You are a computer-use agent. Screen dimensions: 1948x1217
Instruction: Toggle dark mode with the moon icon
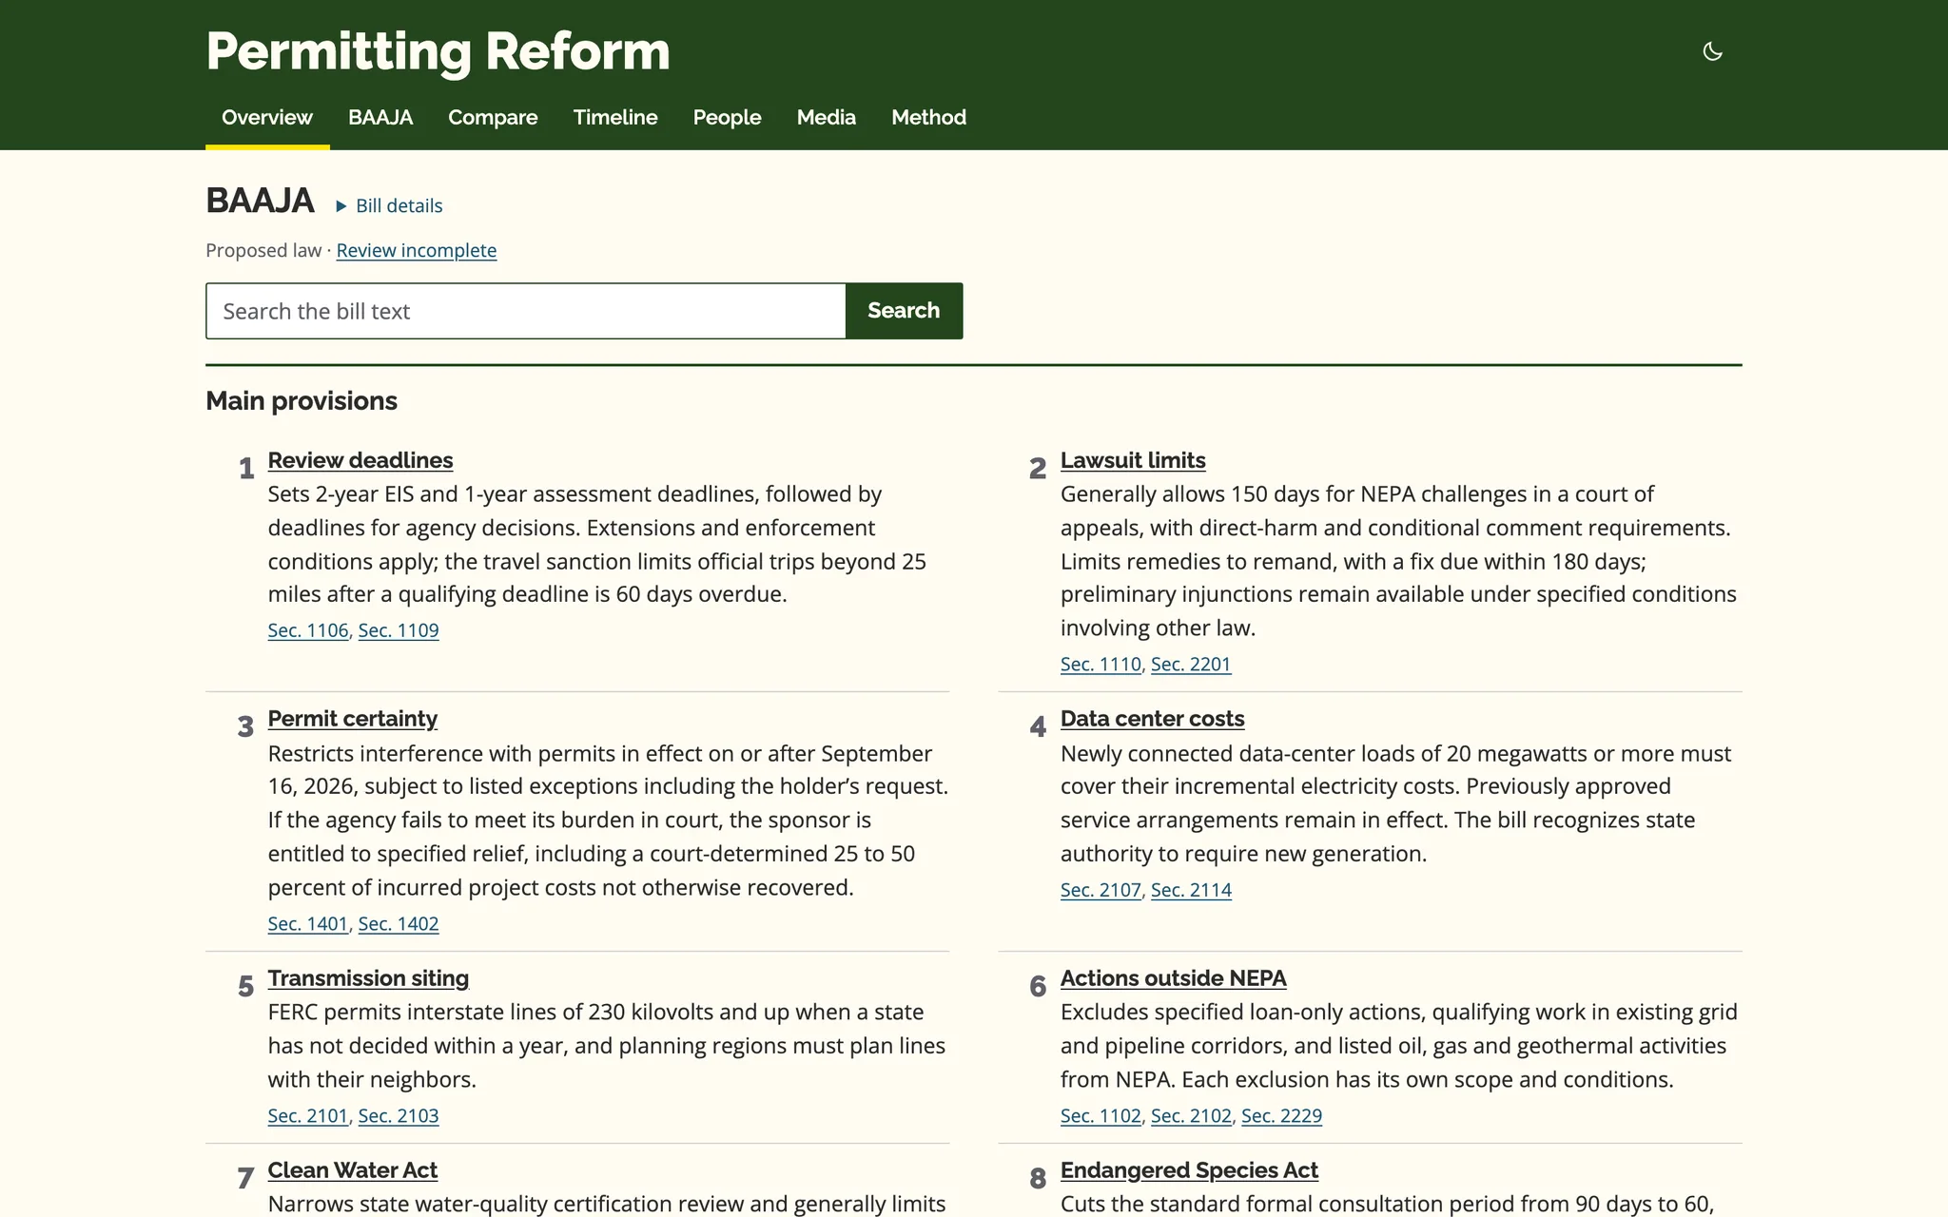pyautogui.click(x=1712, y=51)
